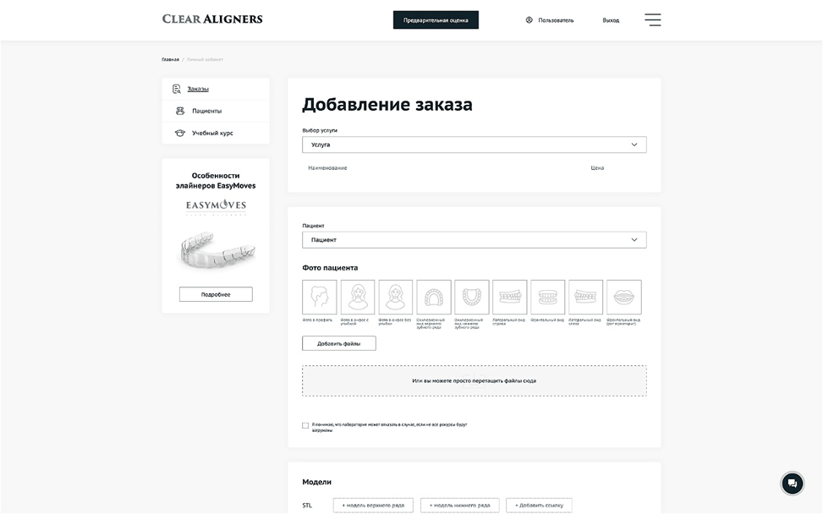Click Добавить файлы button
The height and width of the screenshot is (514, 823).
(339, 343)
